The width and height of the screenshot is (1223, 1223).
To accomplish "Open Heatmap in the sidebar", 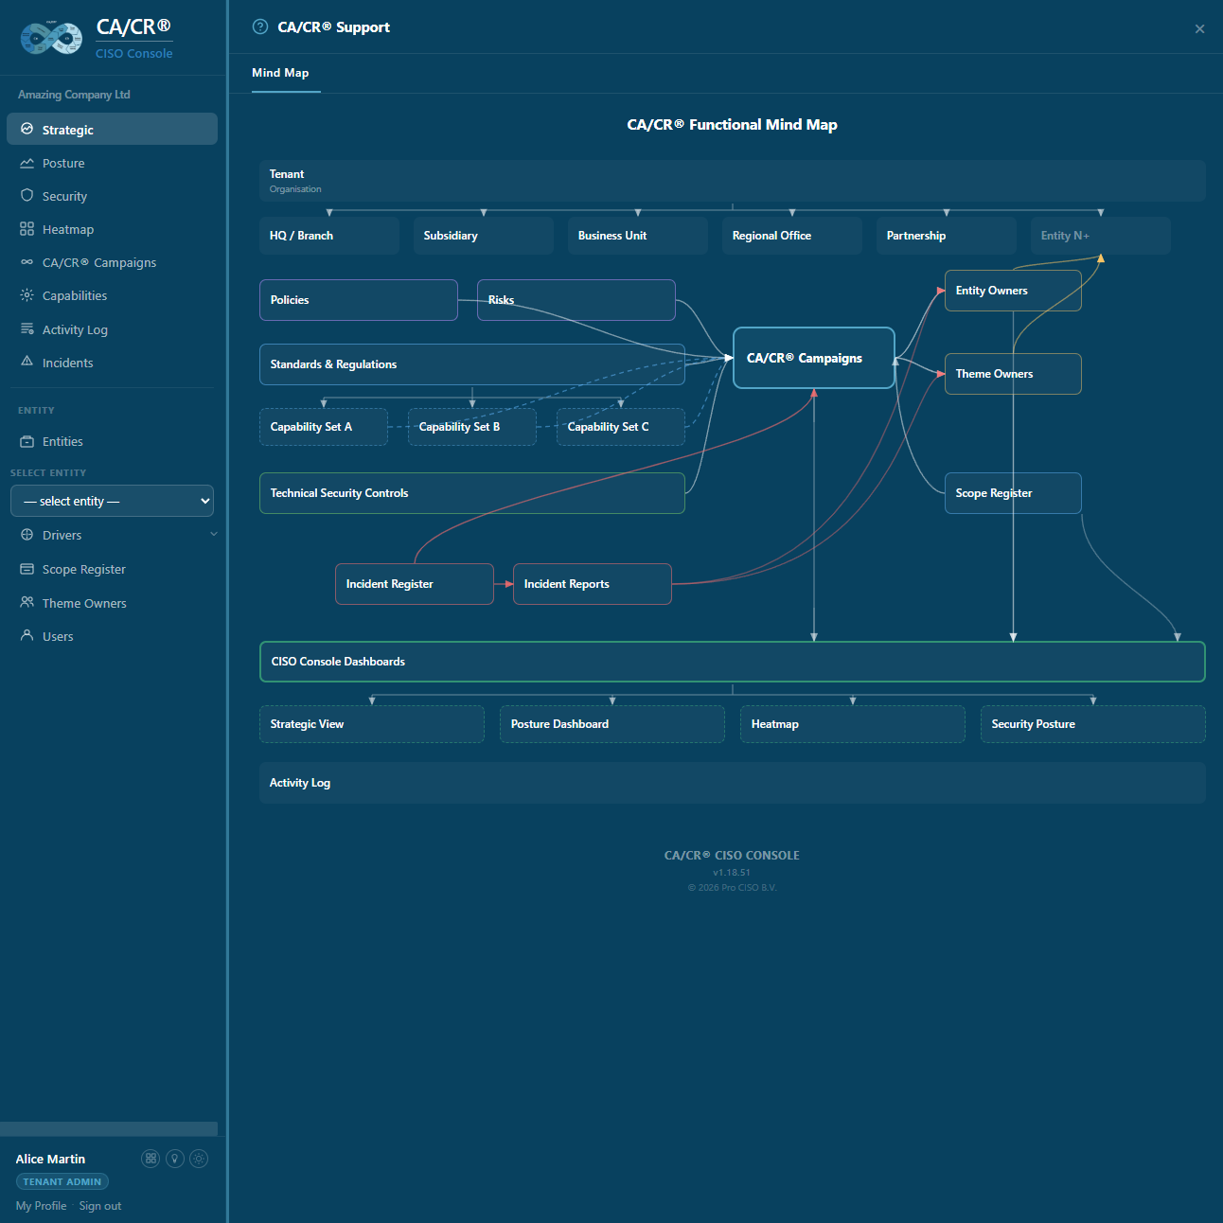I will pos(112,229).
